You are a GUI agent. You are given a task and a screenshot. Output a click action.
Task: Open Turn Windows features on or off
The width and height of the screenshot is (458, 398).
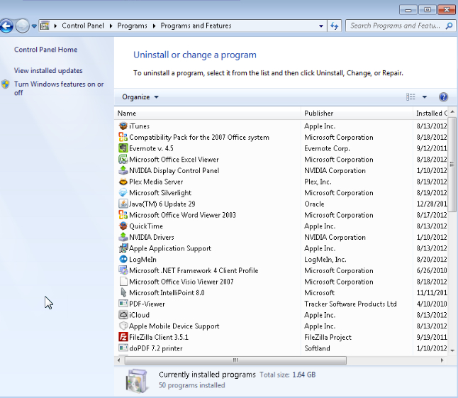tap(59, 88)
